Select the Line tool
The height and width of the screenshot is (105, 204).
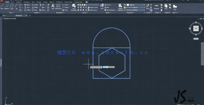[x=2, y=7]
